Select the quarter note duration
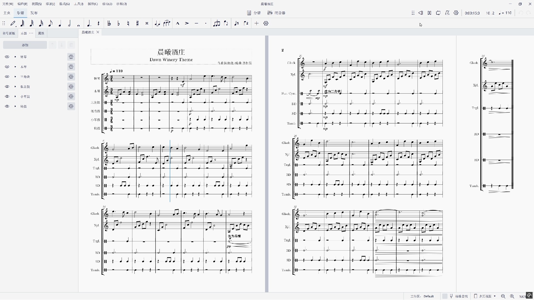The height and width of the screenshot is (300, 534). [60, 24]
